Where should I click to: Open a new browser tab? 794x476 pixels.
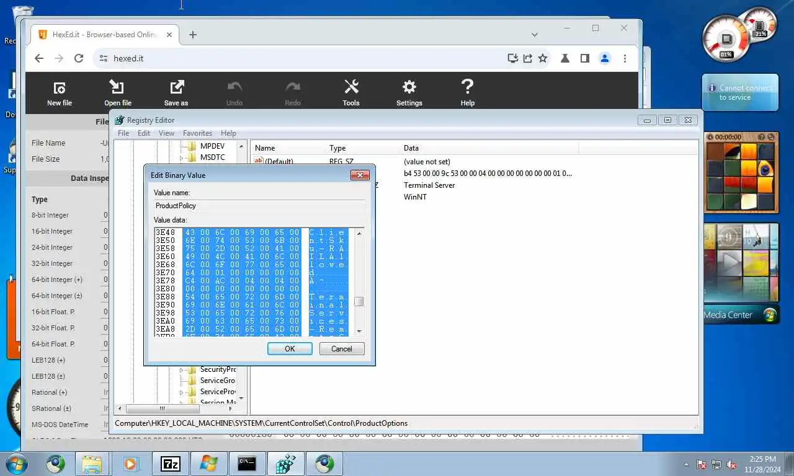pyautogui.click(x=193, y=35)
